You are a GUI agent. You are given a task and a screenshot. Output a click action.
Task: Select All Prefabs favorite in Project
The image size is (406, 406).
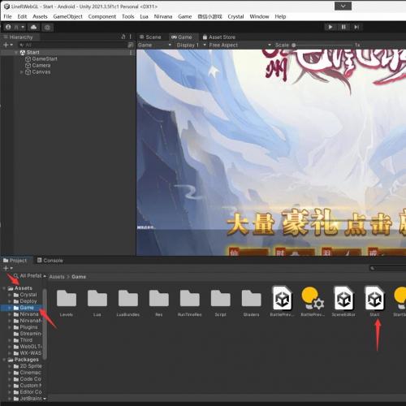28,276
